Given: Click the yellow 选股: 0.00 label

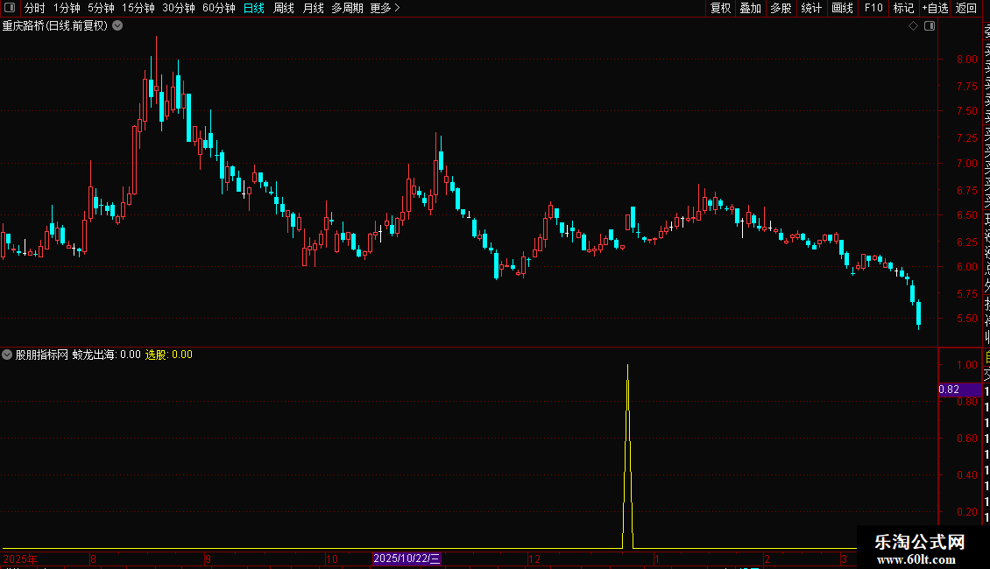Looking at the screenshot, I should click(x=168, y=355).
